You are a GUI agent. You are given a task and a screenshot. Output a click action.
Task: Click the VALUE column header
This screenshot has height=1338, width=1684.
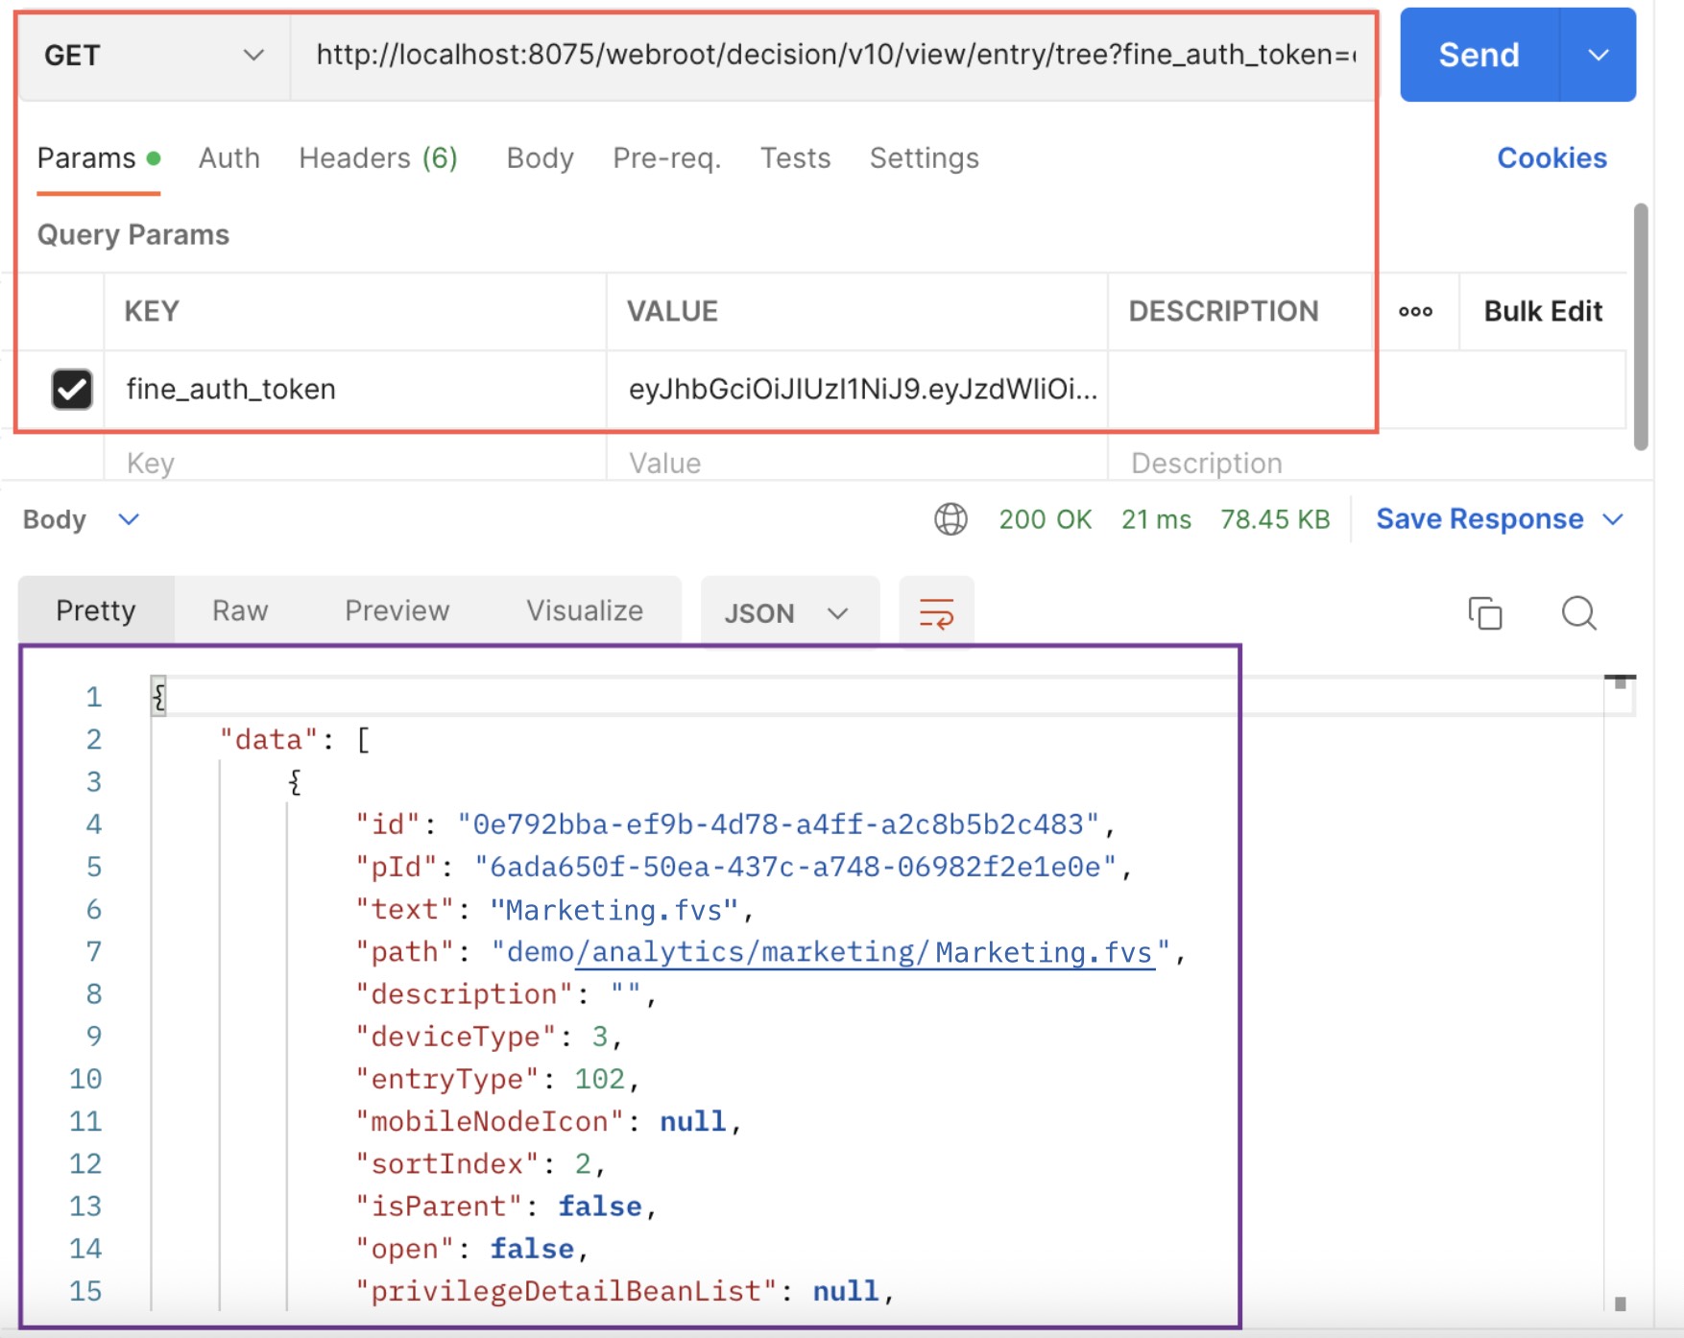pyautogui.click(x=672, y=312)
